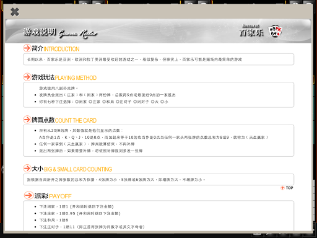Click the 游戏说明 Game Rules banner title
Viewport: 317px width, 238px height.
(x=60, y=33)
